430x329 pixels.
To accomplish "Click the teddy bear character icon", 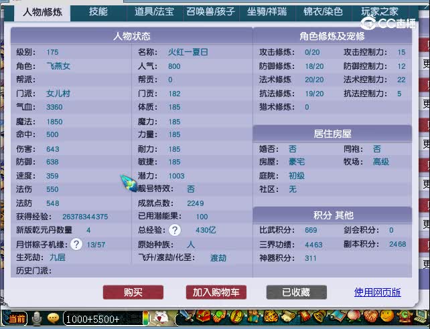I will [x=253, y=317].
